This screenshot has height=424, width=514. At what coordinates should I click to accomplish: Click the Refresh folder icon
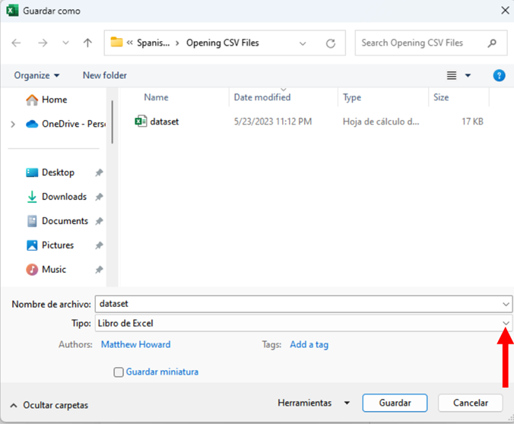tap(331, 43)
